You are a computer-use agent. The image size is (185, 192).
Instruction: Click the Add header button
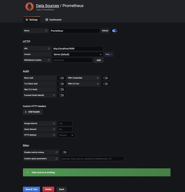[33, 112]
